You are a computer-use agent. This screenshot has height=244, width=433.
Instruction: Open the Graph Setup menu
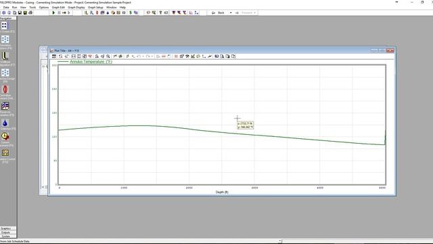pos(95,7)
